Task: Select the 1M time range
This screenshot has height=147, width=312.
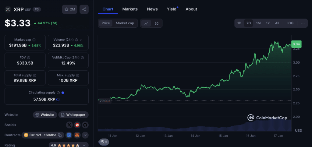Action: click(258, 23)
